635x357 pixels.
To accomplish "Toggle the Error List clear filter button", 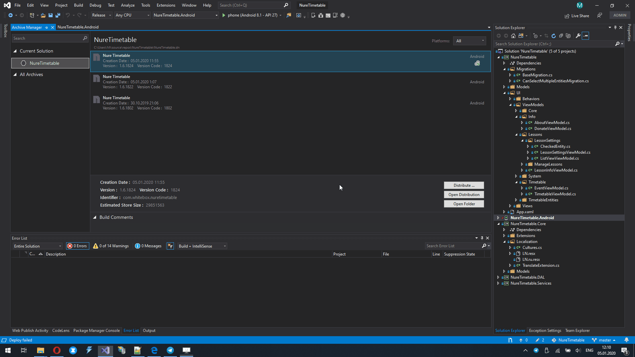I will 170,246.
